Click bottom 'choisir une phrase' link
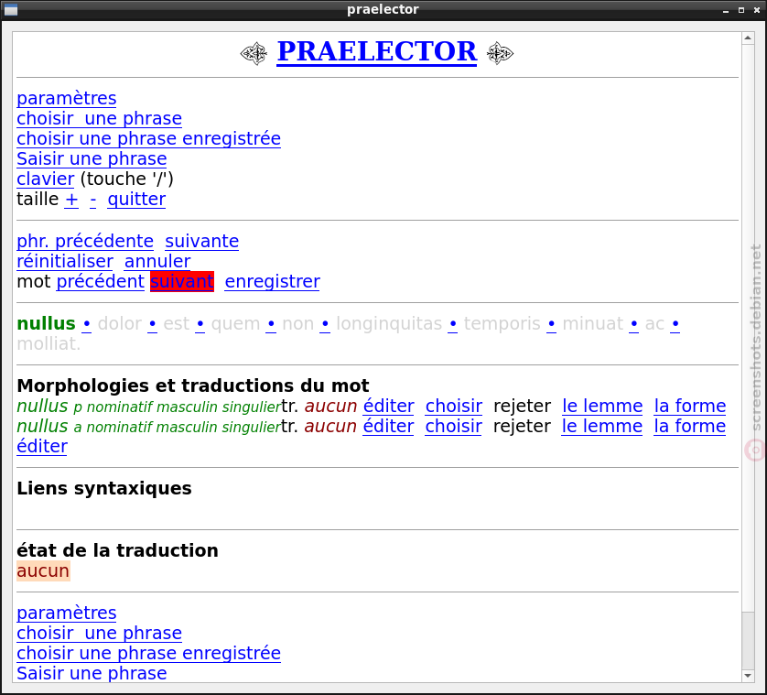Viewport: 767px width, 695px height. pyautogui.click(x=99, y=634)
